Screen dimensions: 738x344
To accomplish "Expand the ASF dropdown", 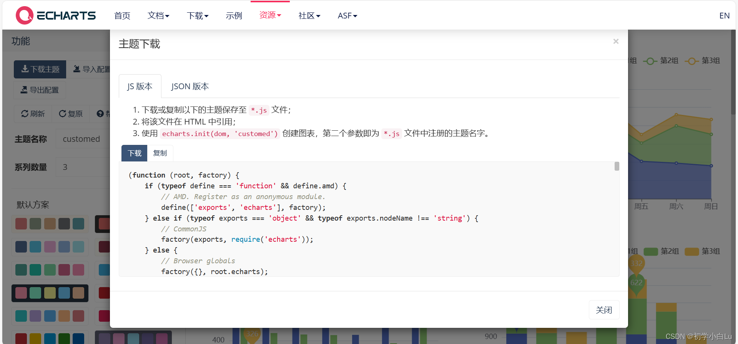I will click(x=347, y=16).
